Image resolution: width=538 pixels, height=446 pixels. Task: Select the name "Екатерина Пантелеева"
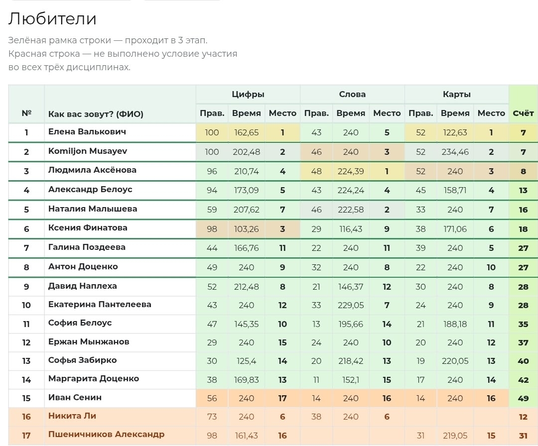tap(100, 305)
